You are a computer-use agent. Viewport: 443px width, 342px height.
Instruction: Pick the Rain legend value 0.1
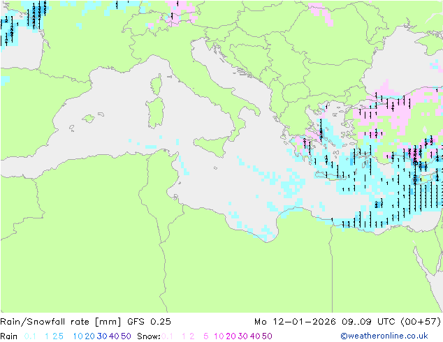(x=30, y=336)
